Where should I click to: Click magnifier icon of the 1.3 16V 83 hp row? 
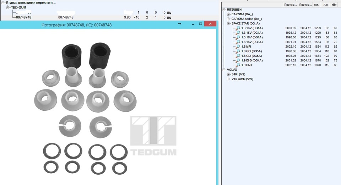(x=238, y=33)
